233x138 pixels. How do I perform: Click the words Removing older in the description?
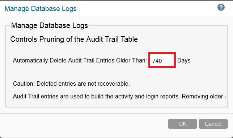(202, 97)
